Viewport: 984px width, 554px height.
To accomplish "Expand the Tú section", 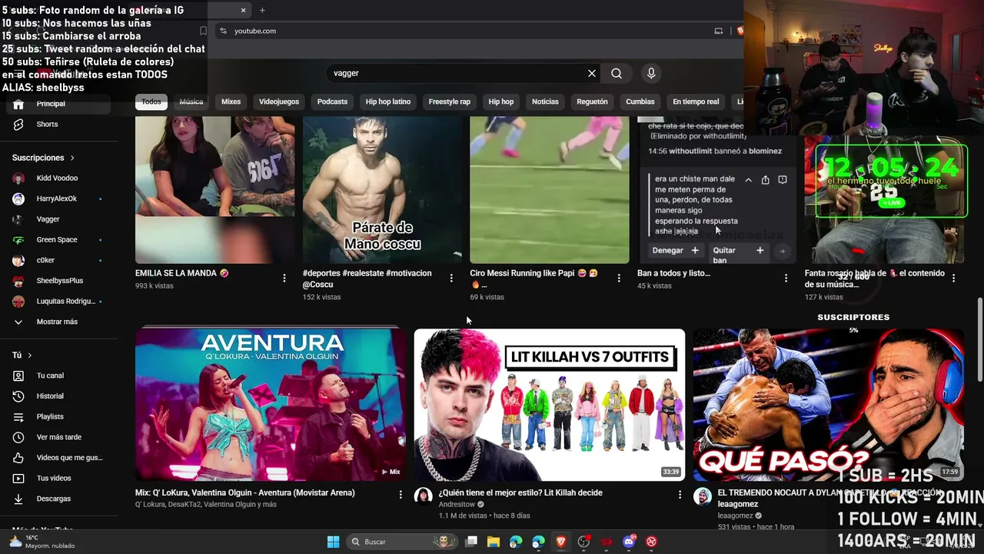I will pos(22,355).
